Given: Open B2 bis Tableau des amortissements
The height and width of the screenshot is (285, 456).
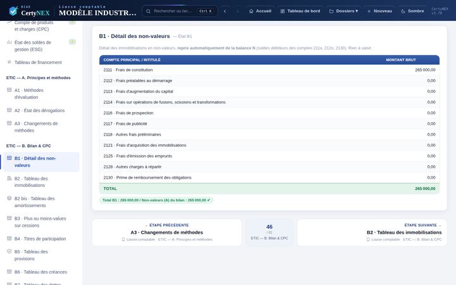Looking at the screenshot, I should click(x=41, y=202).
